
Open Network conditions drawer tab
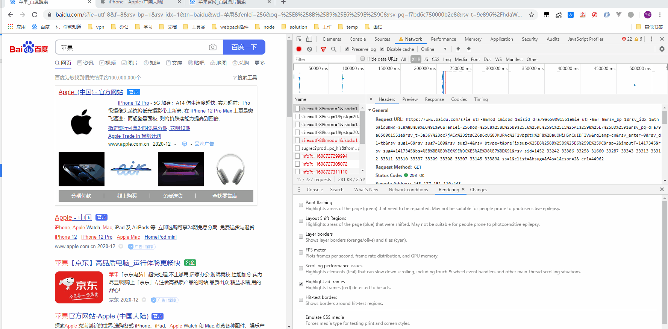pyautogui.click(x=408, y=190)
